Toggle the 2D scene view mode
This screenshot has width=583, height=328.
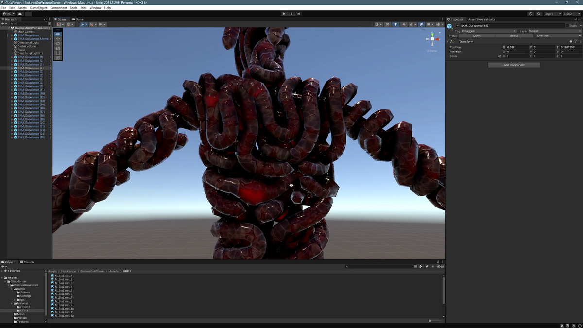point(387,24)
